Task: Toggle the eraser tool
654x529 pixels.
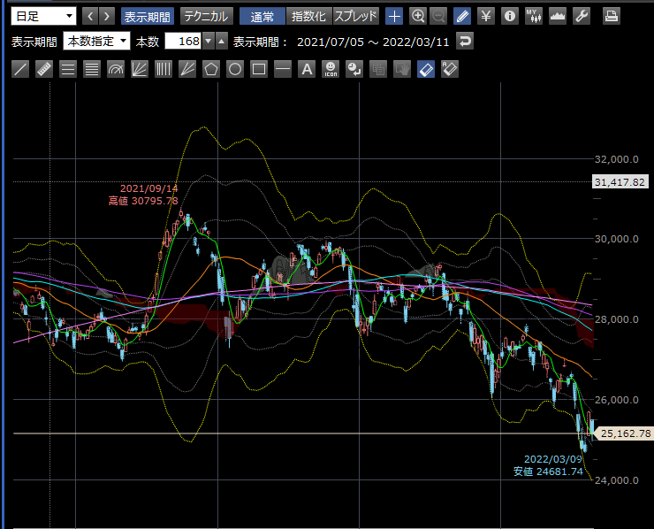Action: [425, 69]
